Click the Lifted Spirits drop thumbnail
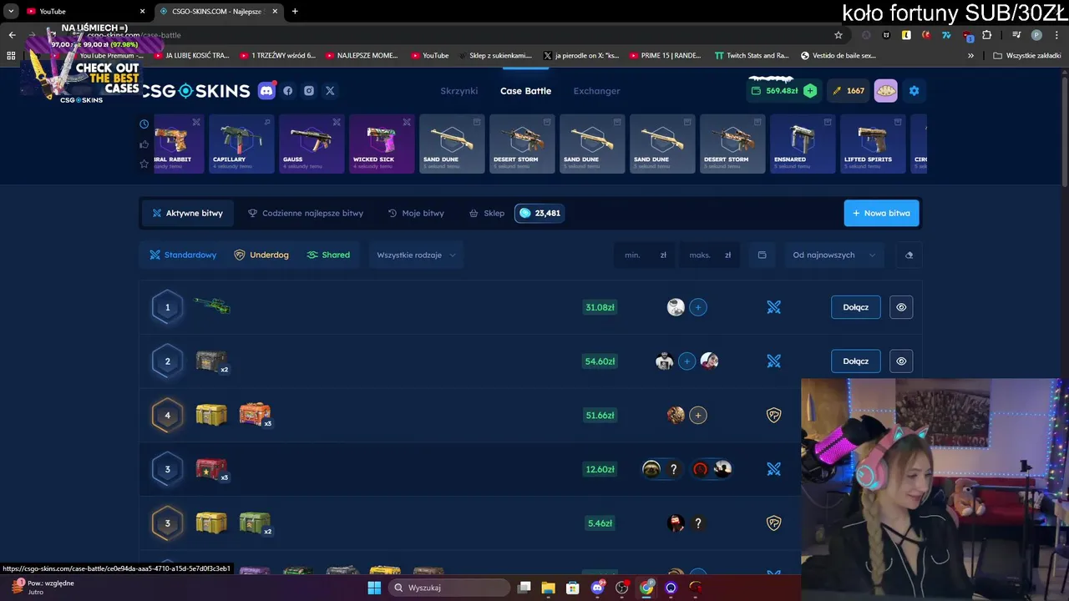Screen dimensions: 1069x601 873,144
